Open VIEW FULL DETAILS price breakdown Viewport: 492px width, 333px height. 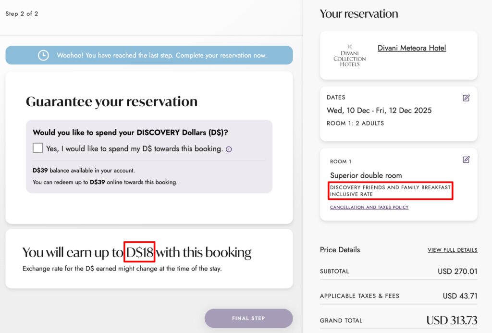[x=452, y=250]
